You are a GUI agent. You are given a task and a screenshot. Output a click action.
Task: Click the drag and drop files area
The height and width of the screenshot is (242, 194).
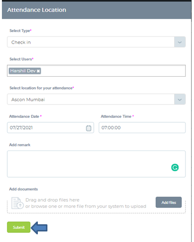tap(96, 204)
